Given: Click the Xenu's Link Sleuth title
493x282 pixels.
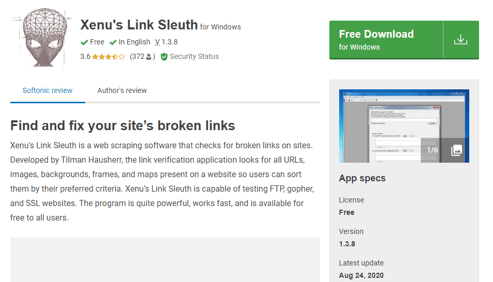Looking at the screenshot, I should click(139, 25).
